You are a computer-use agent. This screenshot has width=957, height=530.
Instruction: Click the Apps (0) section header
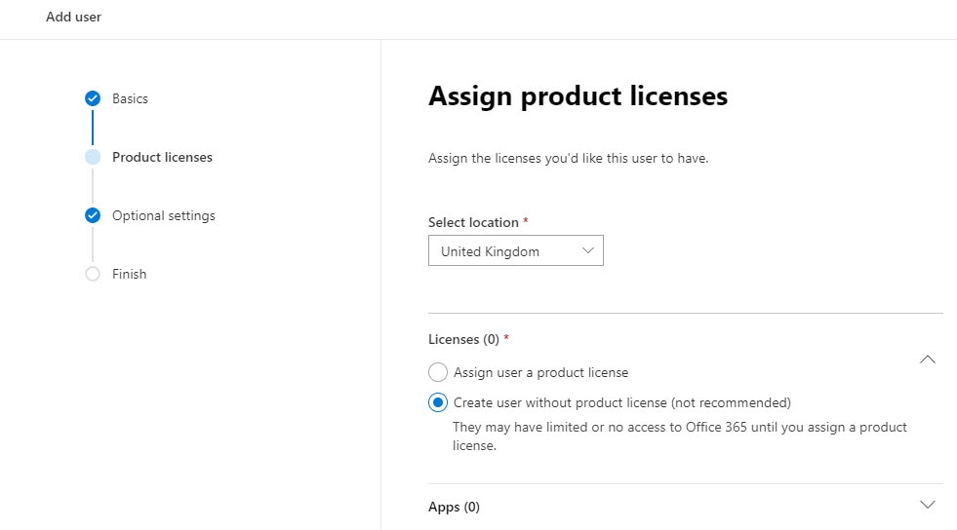click(x=454, y=507)
